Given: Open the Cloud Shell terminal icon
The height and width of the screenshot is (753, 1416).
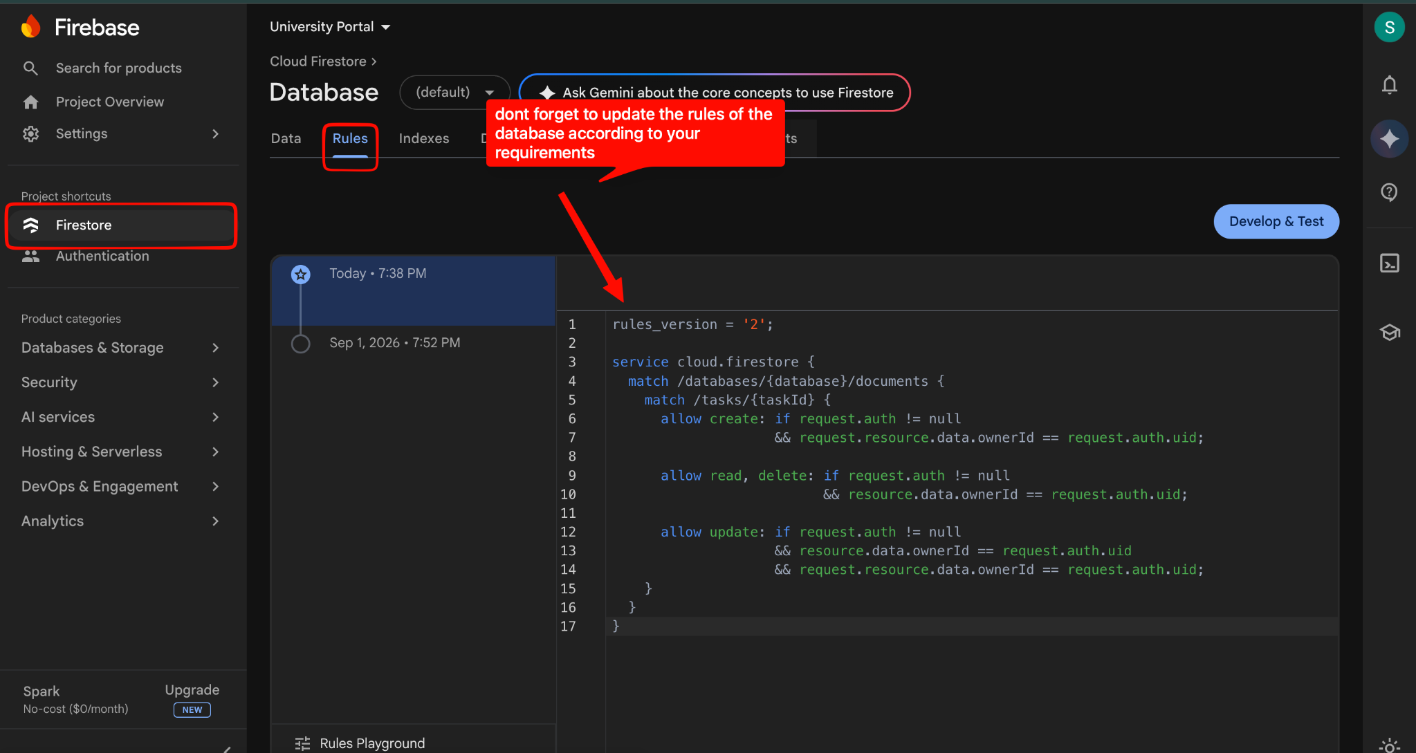Looking at the screenshot, I should point(1389,263).
